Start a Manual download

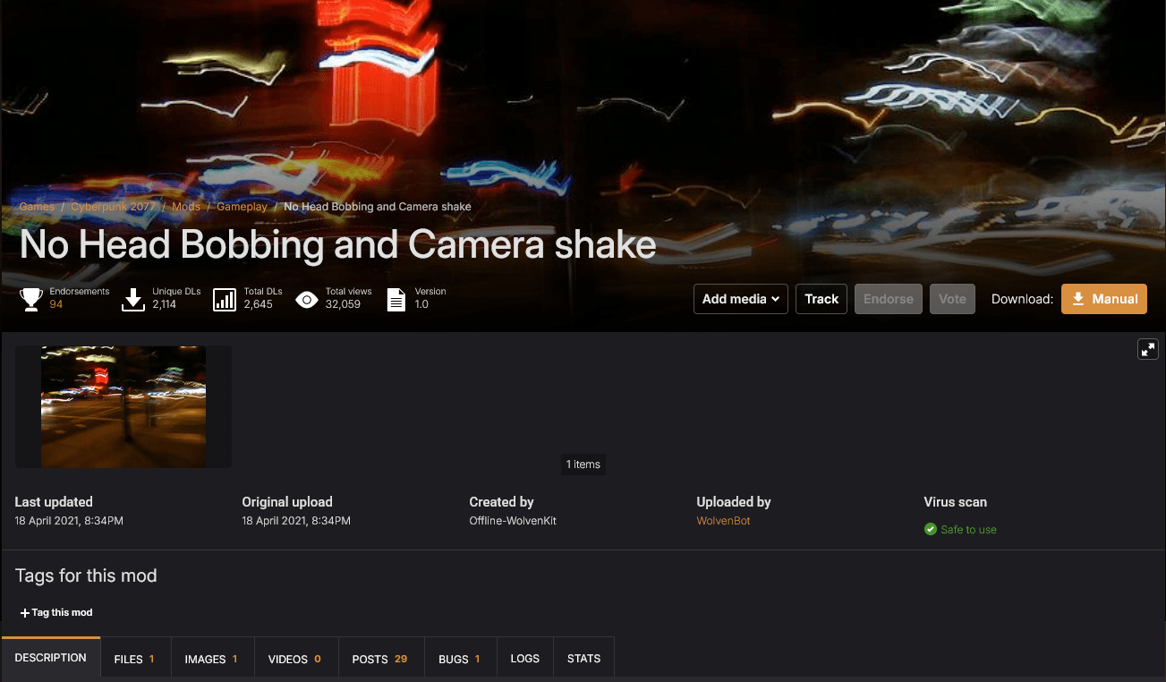pos(1104,299)
